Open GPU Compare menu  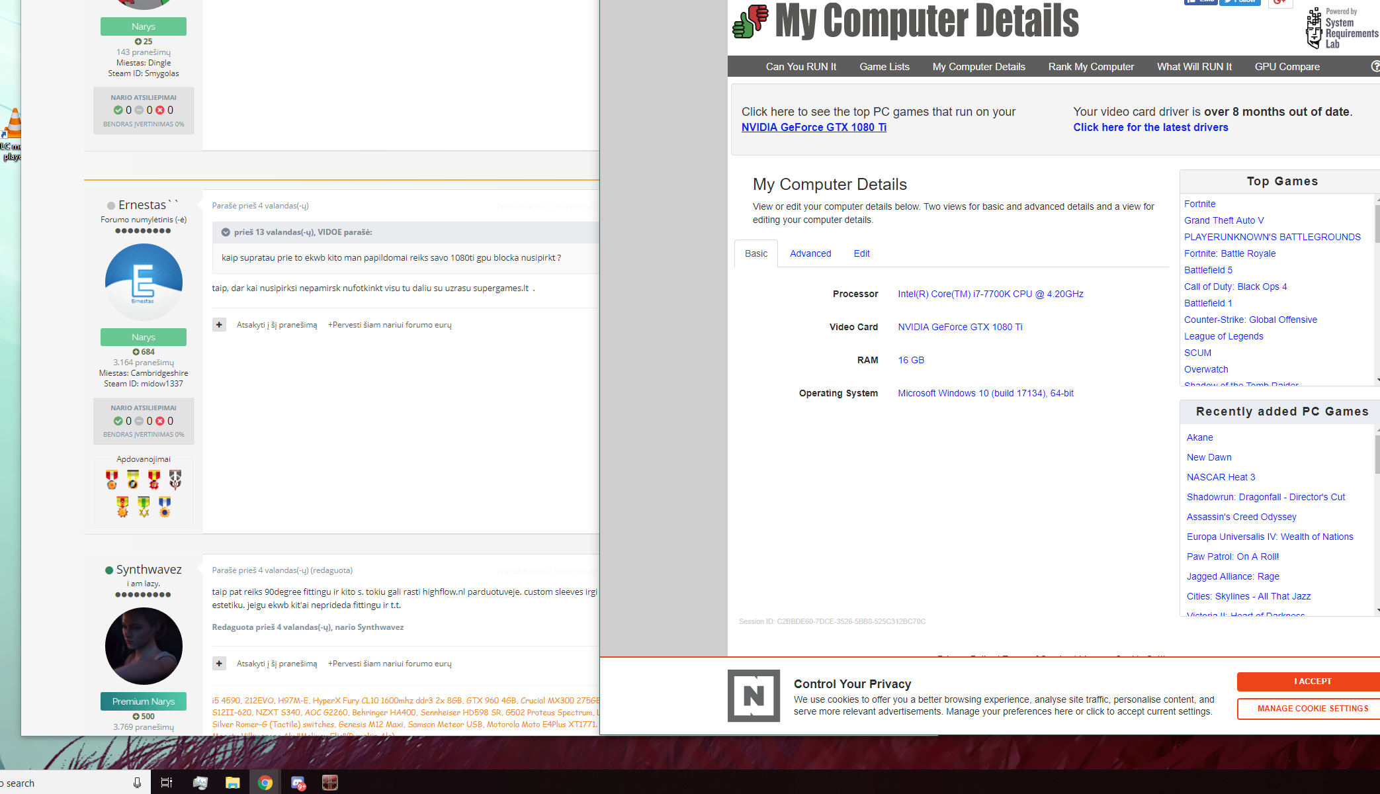click(x=1287, y=66)
